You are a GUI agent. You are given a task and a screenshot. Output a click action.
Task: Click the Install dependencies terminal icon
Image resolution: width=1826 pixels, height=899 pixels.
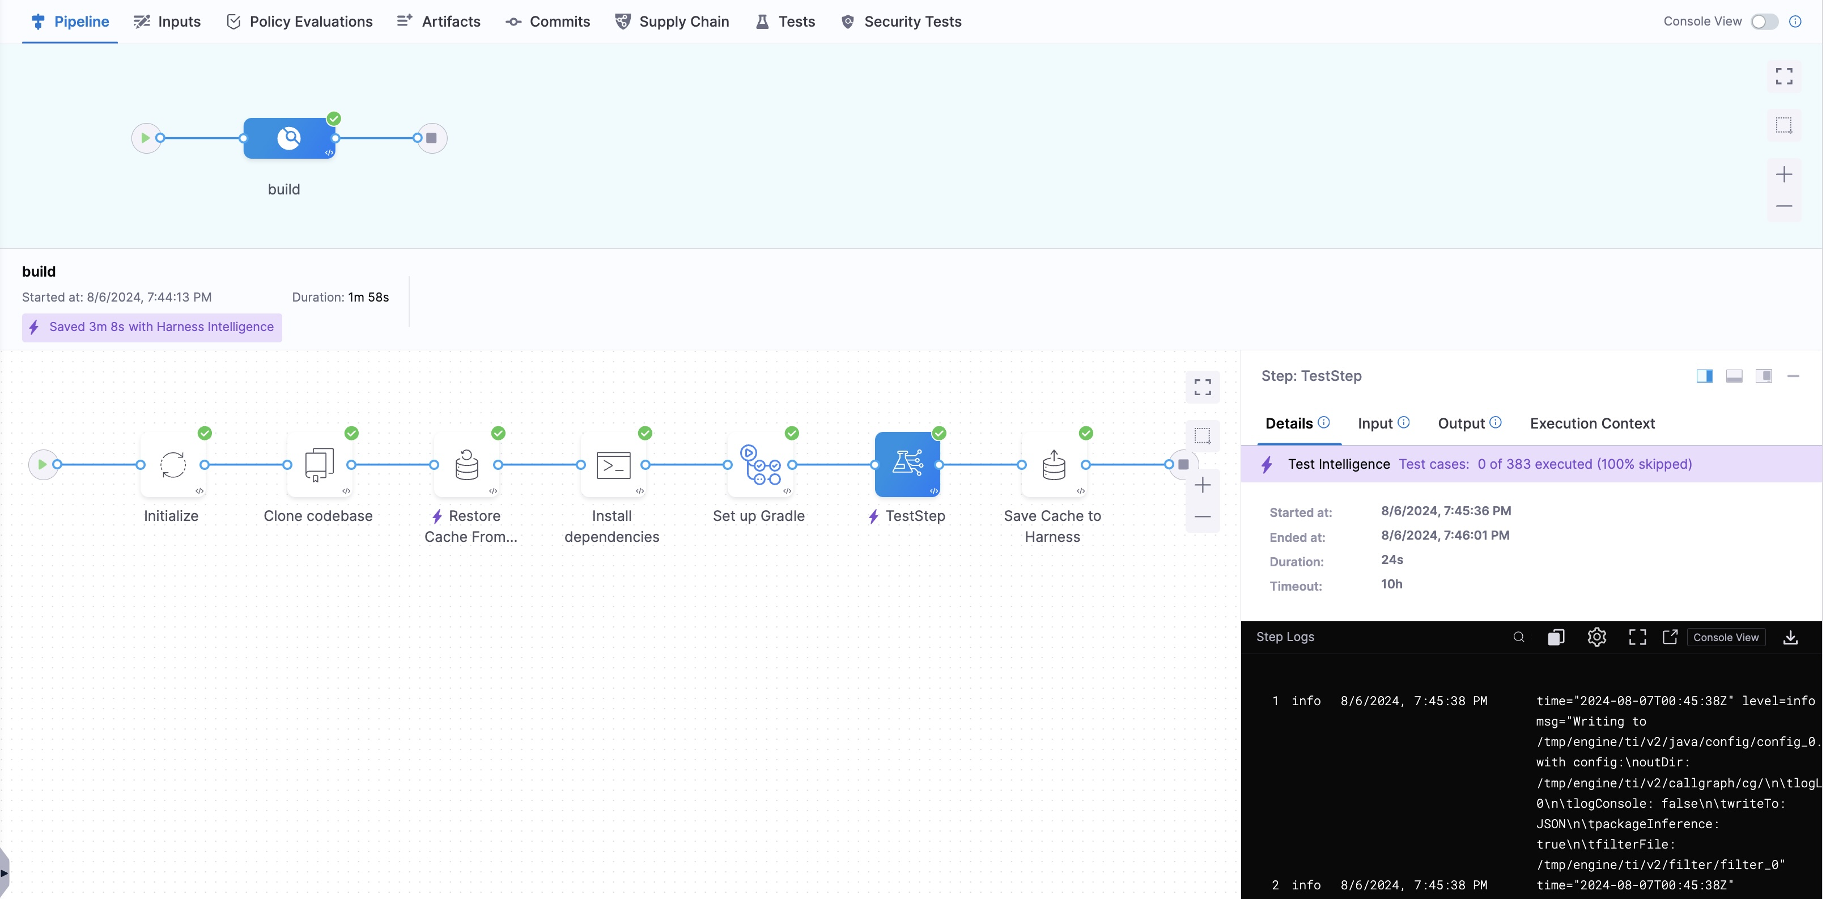tap(613, 464)
